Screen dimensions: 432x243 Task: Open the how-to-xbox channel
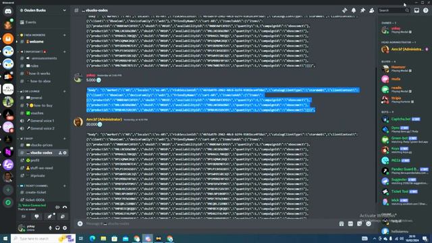[x=43, y=81]
